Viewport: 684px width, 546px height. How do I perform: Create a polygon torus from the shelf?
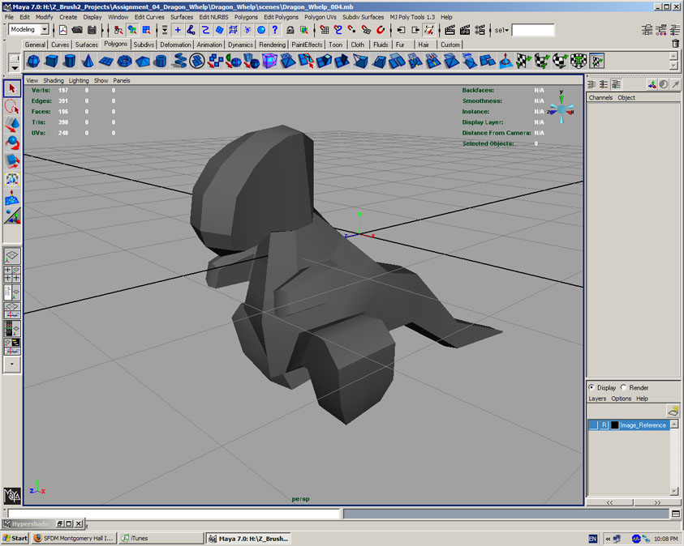[124, 61]
